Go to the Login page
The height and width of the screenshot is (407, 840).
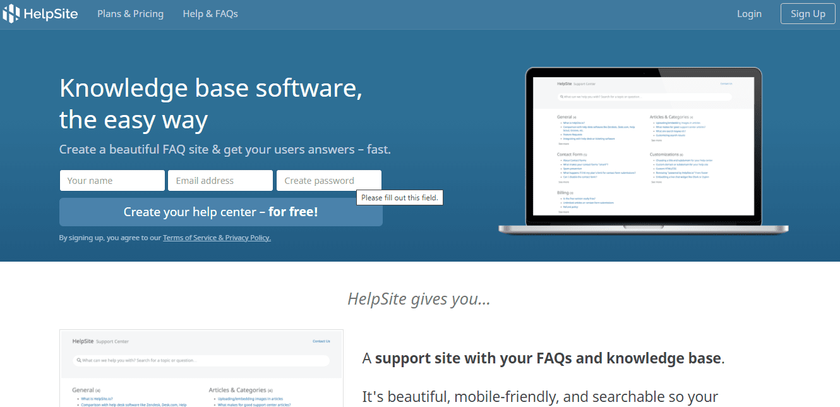(x=749, y=14)
